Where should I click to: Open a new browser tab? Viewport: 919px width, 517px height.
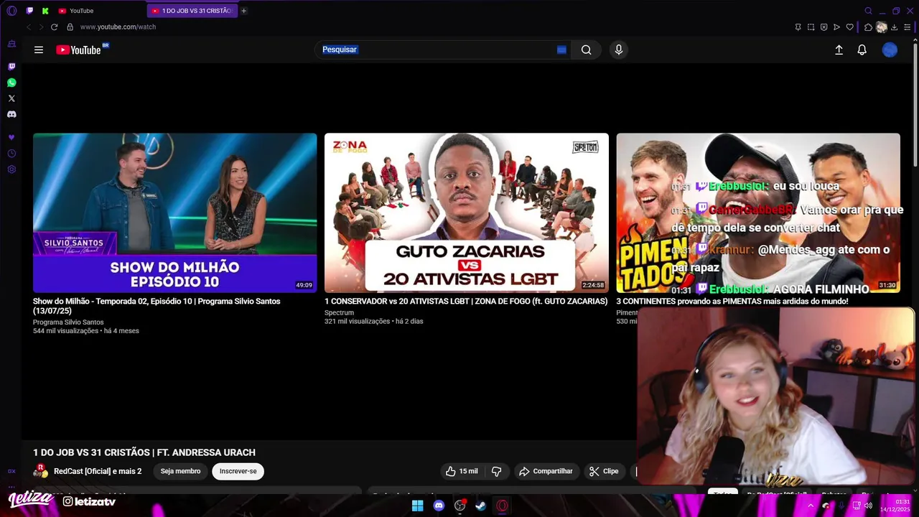coord(243,11)
